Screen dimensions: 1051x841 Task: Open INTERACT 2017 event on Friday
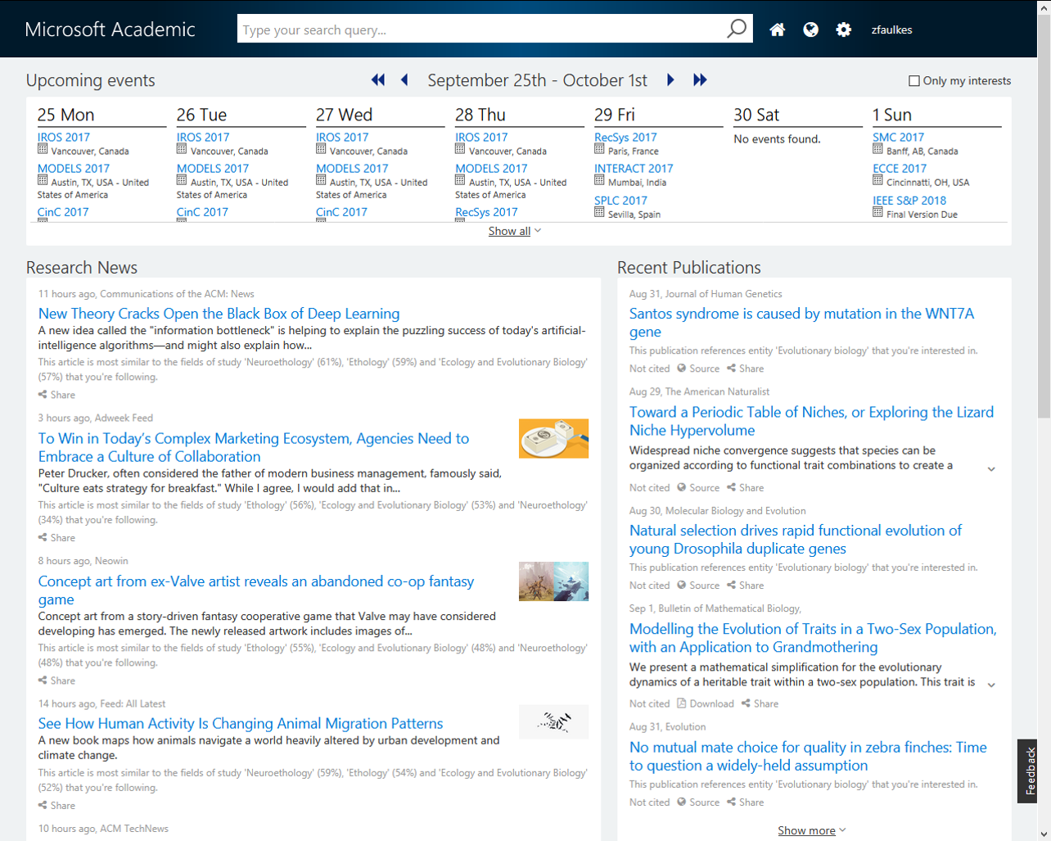click(x=634, y=168)
